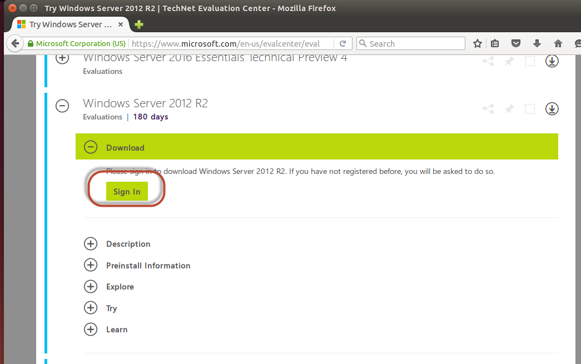Image resolution: width=581 pixels, height=364 pixels.
Task: Maximize the Firefox window
Action: click(34, 8)
